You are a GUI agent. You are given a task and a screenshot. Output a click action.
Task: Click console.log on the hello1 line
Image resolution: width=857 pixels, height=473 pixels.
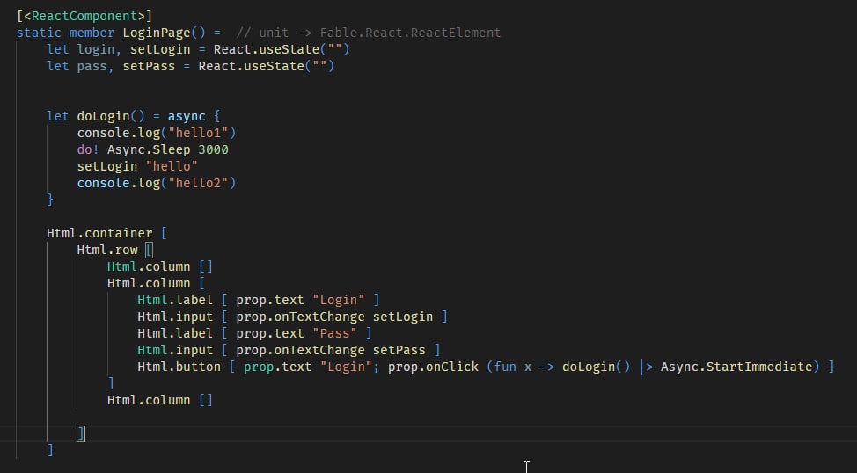[119, 133]
